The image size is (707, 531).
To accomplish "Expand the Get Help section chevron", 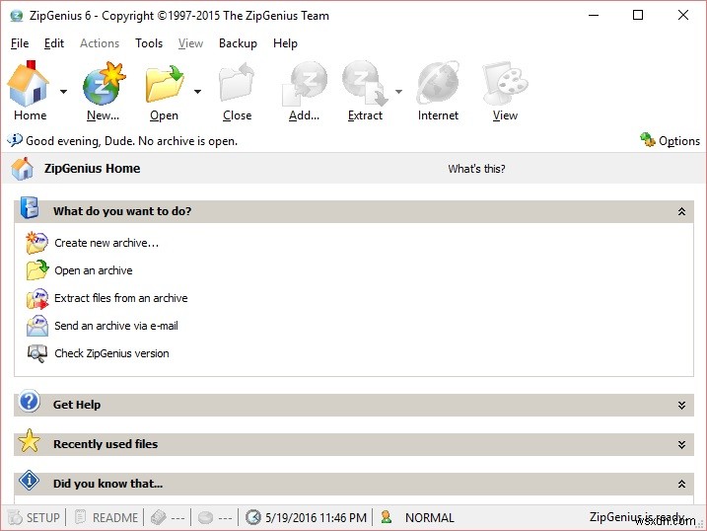I will 681,405.
